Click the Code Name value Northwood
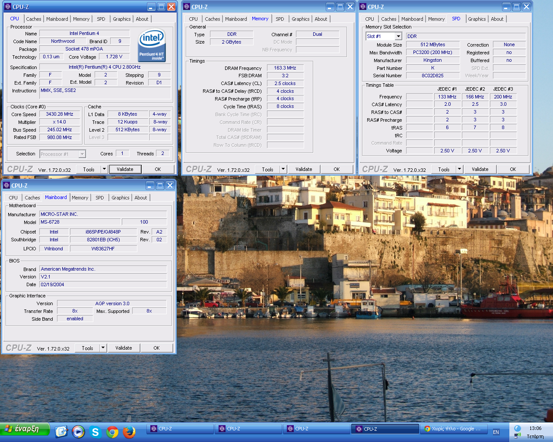 tap(63, 41)
